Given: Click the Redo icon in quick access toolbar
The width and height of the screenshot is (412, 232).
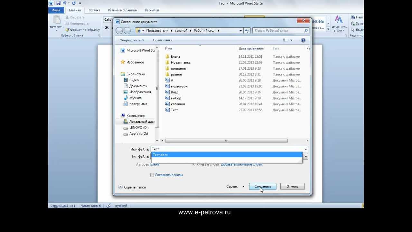Looking at the screenshot, I should pyautogui.click(x=74, y=3).
